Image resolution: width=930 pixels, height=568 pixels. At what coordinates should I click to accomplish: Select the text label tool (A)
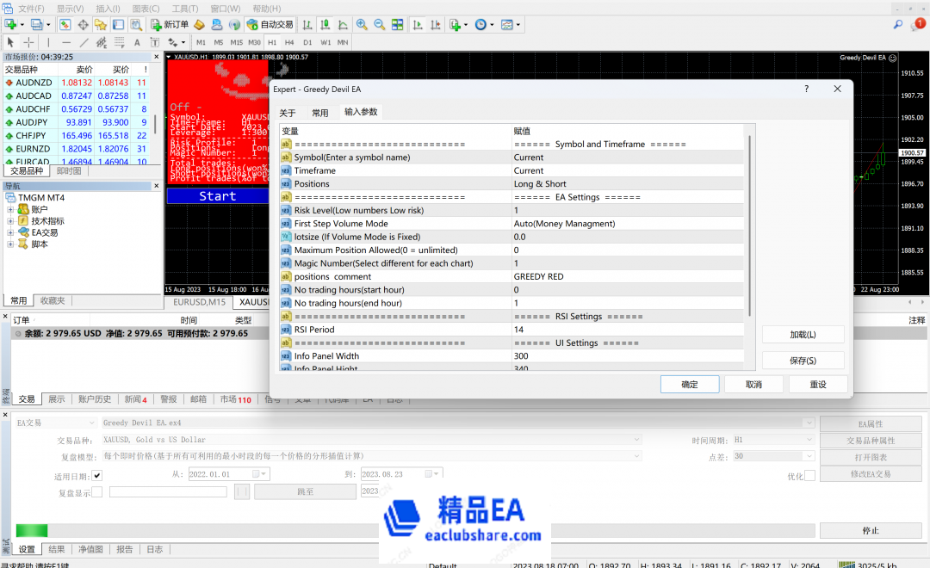(x=138, y=42)
